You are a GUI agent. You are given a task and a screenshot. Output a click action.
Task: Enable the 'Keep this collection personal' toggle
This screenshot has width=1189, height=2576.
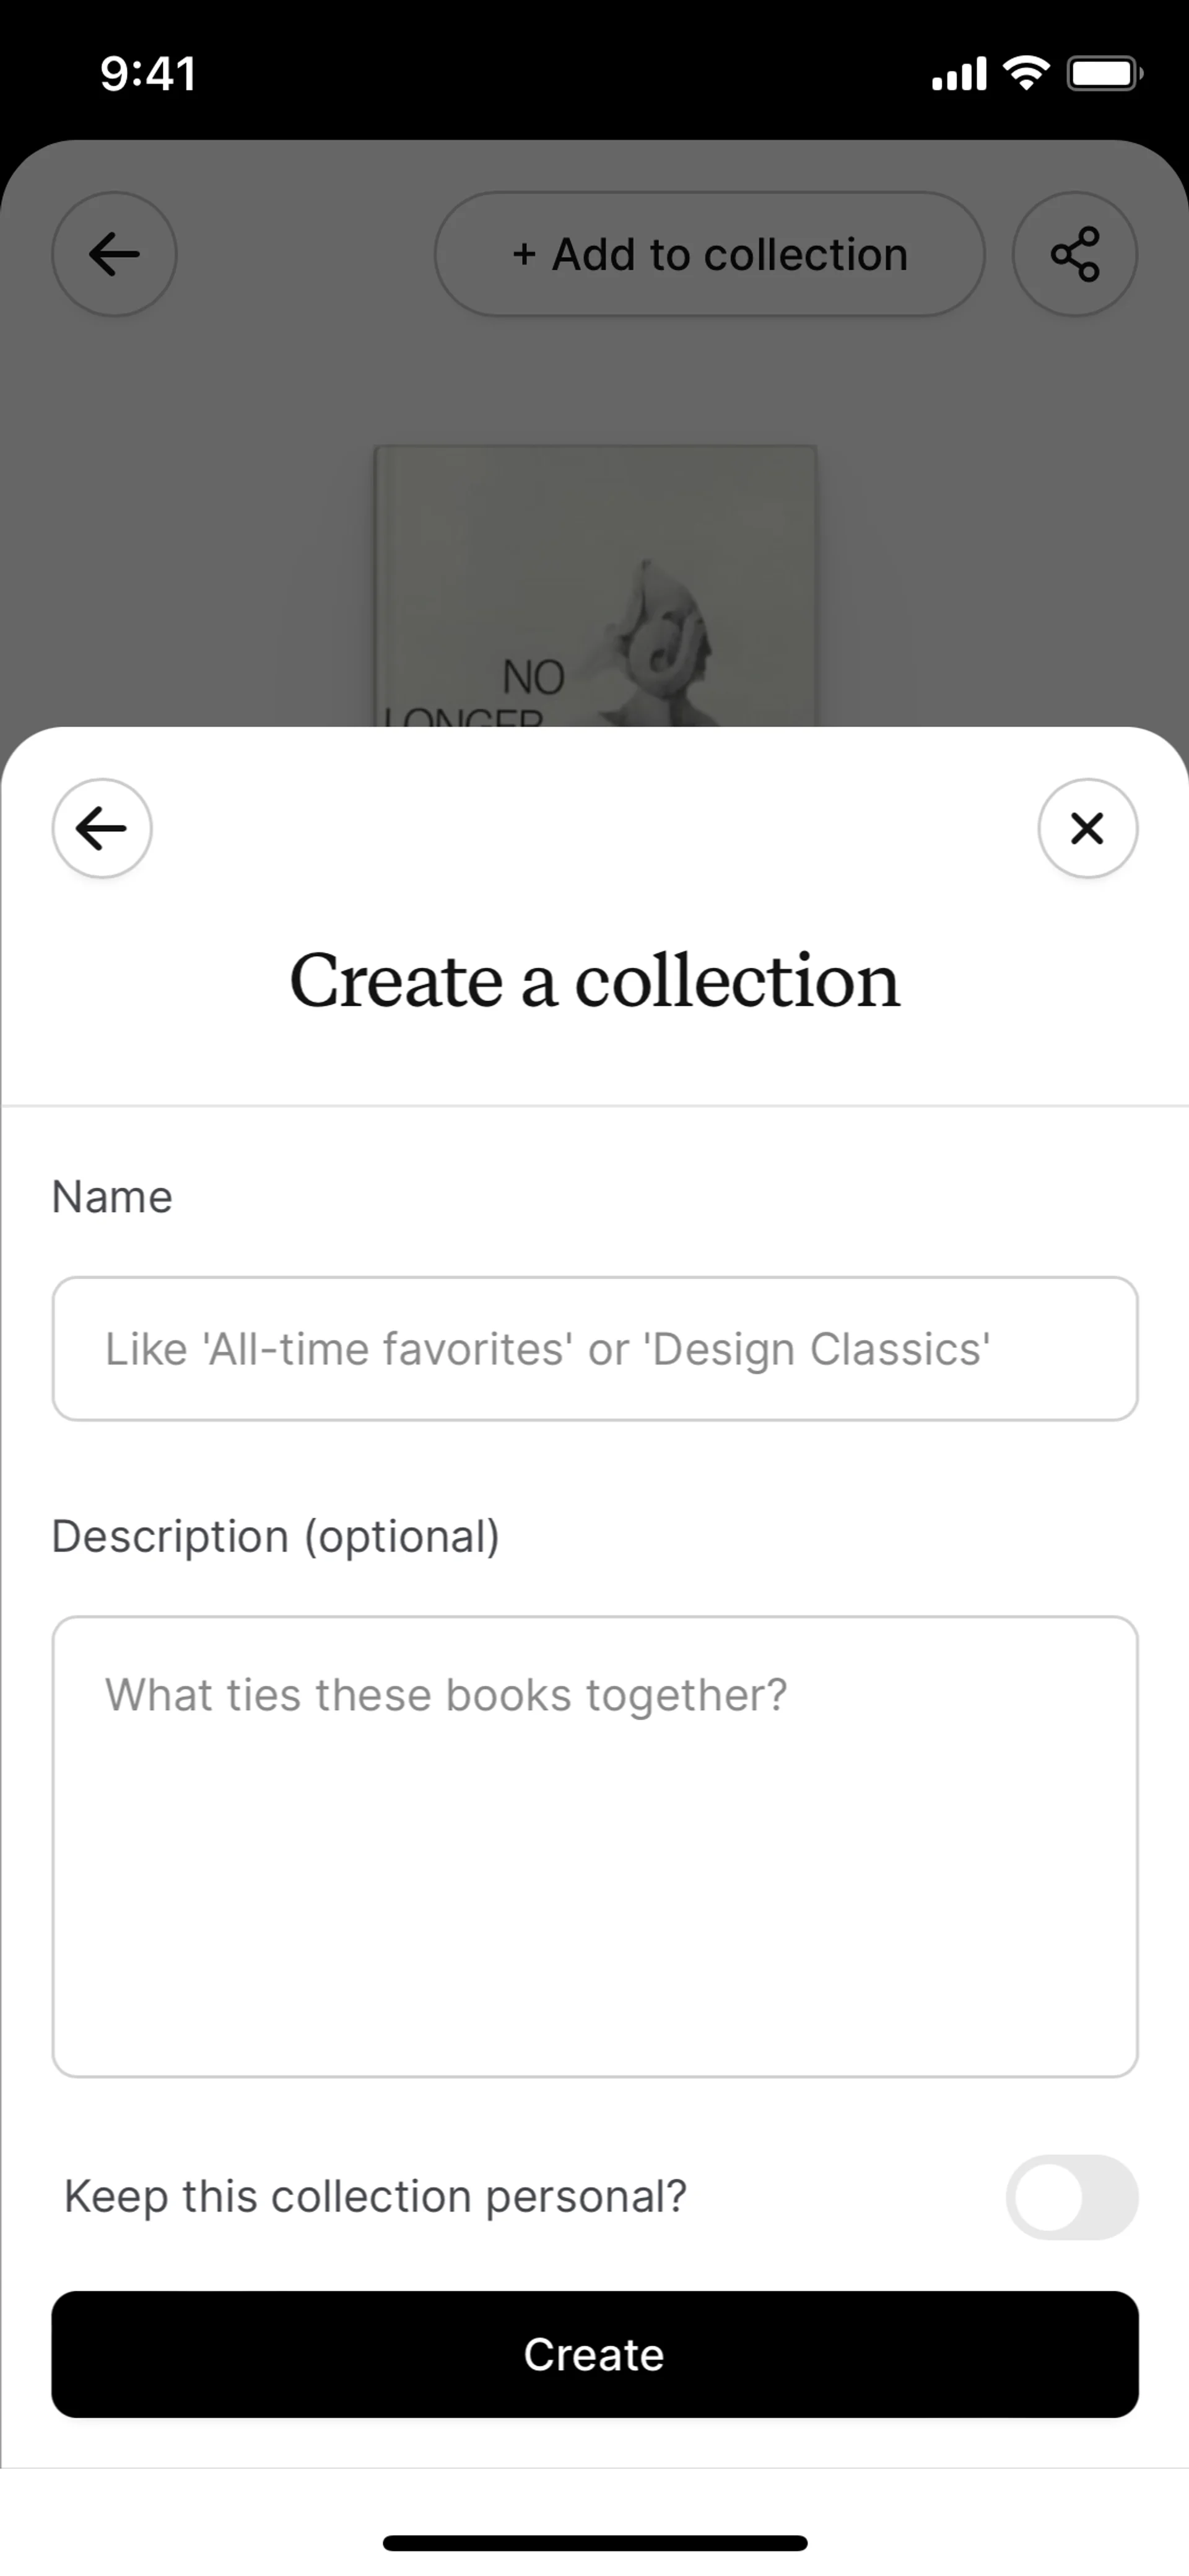tap(1071, 2197)
